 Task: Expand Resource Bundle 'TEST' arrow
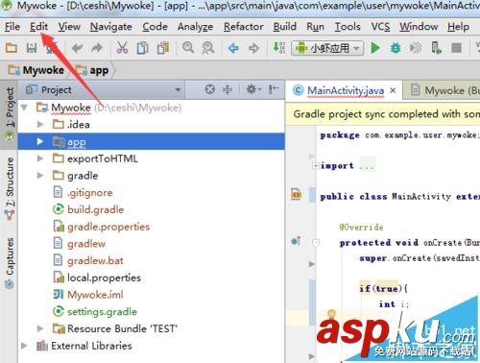40,328
